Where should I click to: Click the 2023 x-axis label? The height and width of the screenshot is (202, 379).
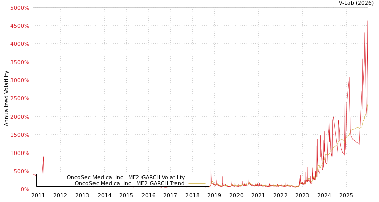(302, 195)
